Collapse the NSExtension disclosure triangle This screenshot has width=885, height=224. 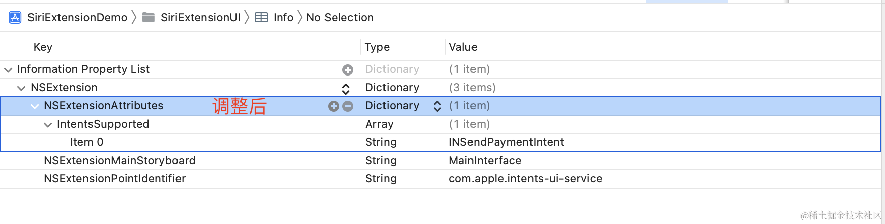tap(21, 88)
